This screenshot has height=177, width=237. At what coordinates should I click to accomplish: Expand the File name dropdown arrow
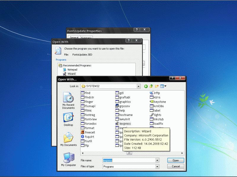tap(157, 160)
